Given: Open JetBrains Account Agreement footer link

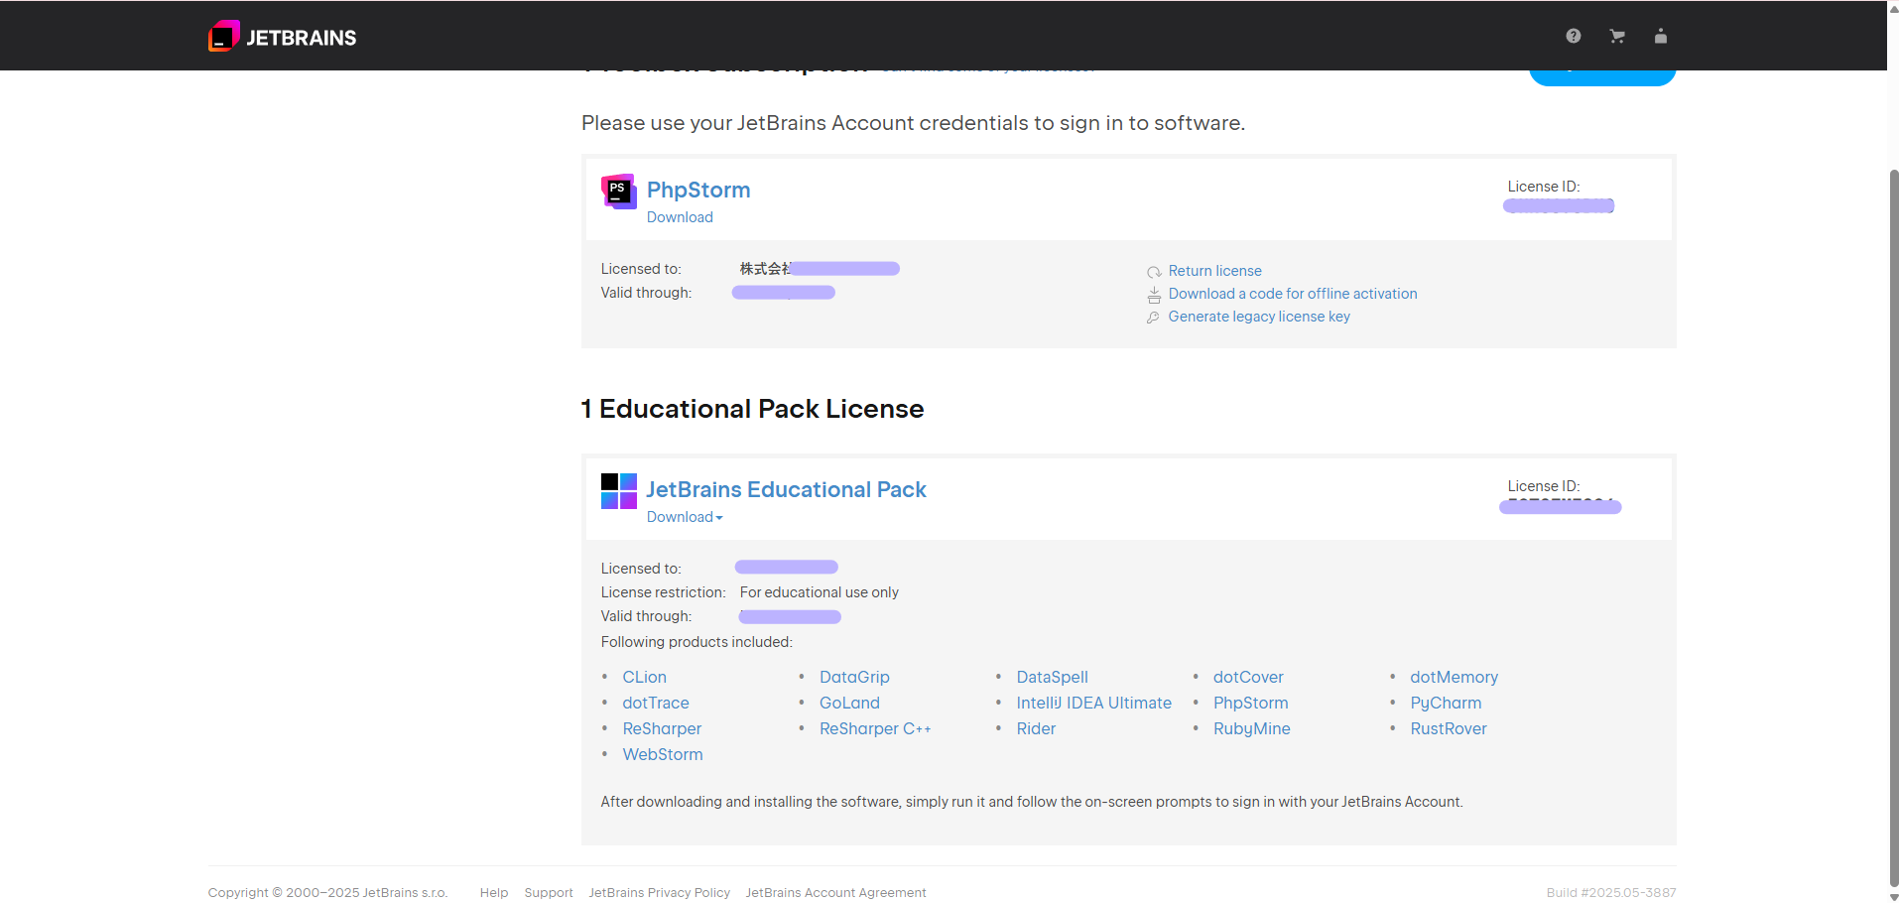Looking at the screenshot, I should click(835, 893).
